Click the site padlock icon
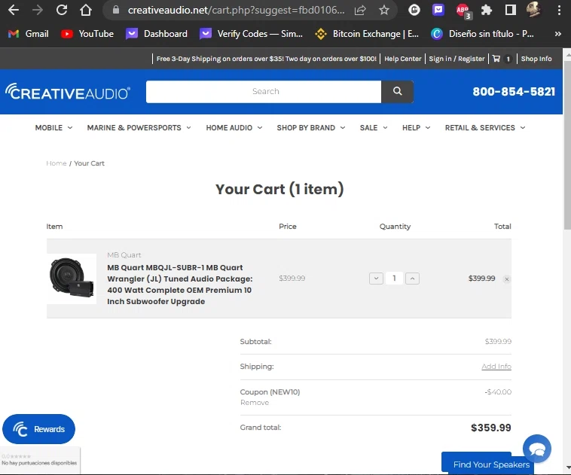 (x=116, y=10)
